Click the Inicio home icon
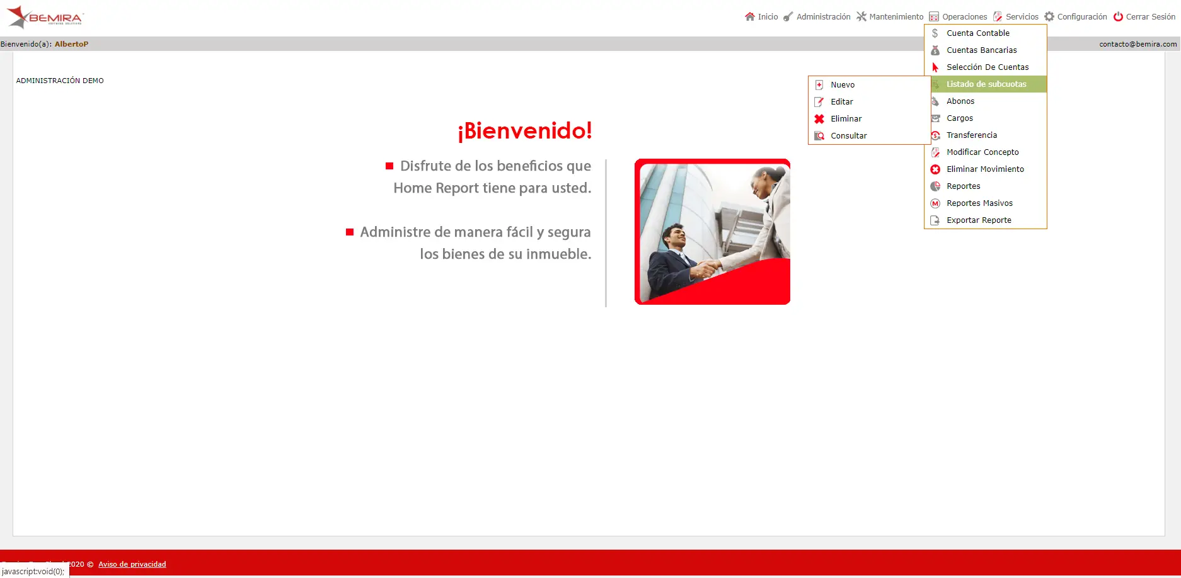The image size is (1181, 578). 749,16
